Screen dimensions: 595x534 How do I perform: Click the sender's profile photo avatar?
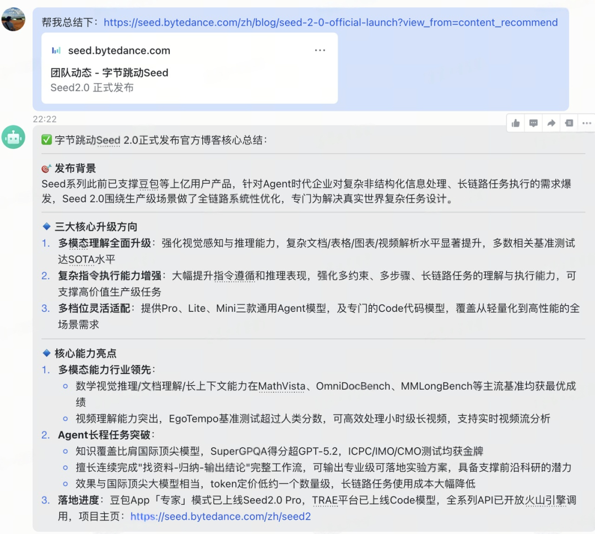[x=13, y=19]
